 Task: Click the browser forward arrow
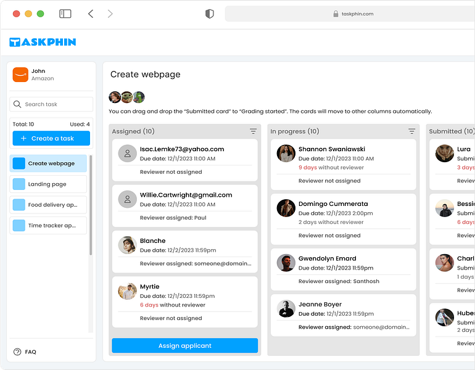click(110, 14)
